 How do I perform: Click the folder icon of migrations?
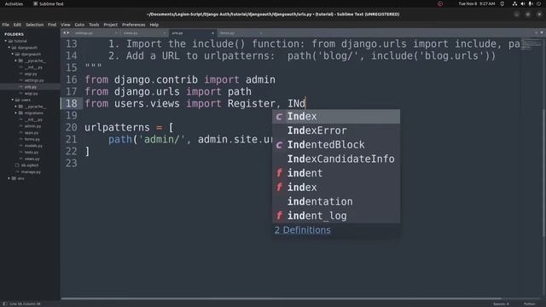(x=20, y=113)
